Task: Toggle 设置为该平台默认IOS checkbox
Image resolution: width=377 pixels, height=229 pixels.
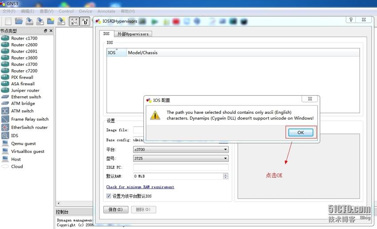Action: 109,196
